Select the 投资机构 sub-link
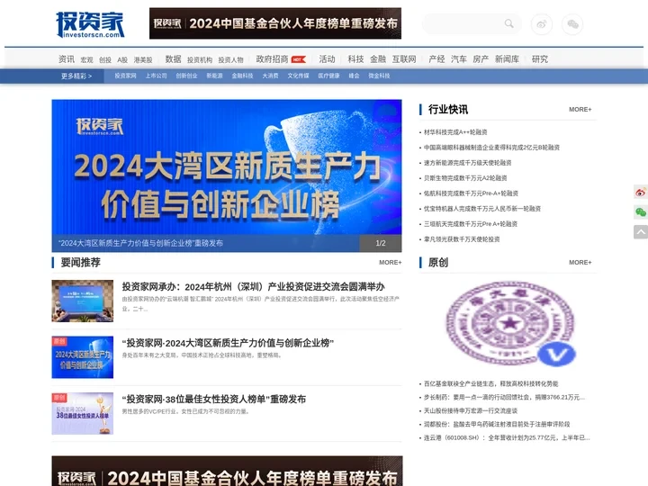The width and height of the screenshot is (648, 486). (200, 60)
